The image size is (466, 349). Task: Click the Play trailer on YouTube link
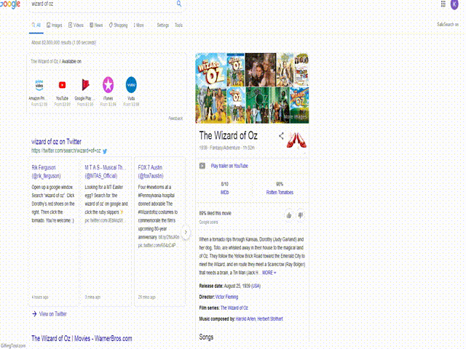[229, 166]
